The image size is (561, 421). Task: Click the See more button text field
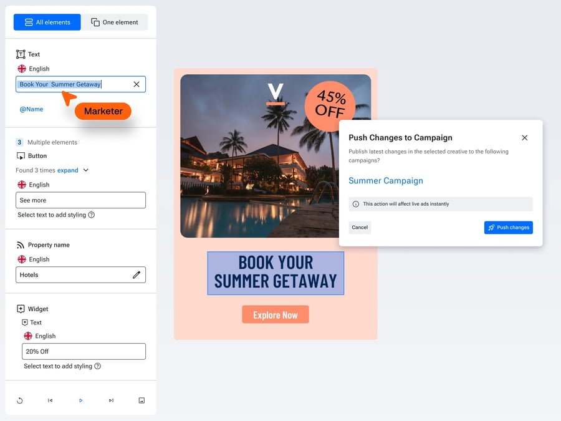[x=80, y=200]
